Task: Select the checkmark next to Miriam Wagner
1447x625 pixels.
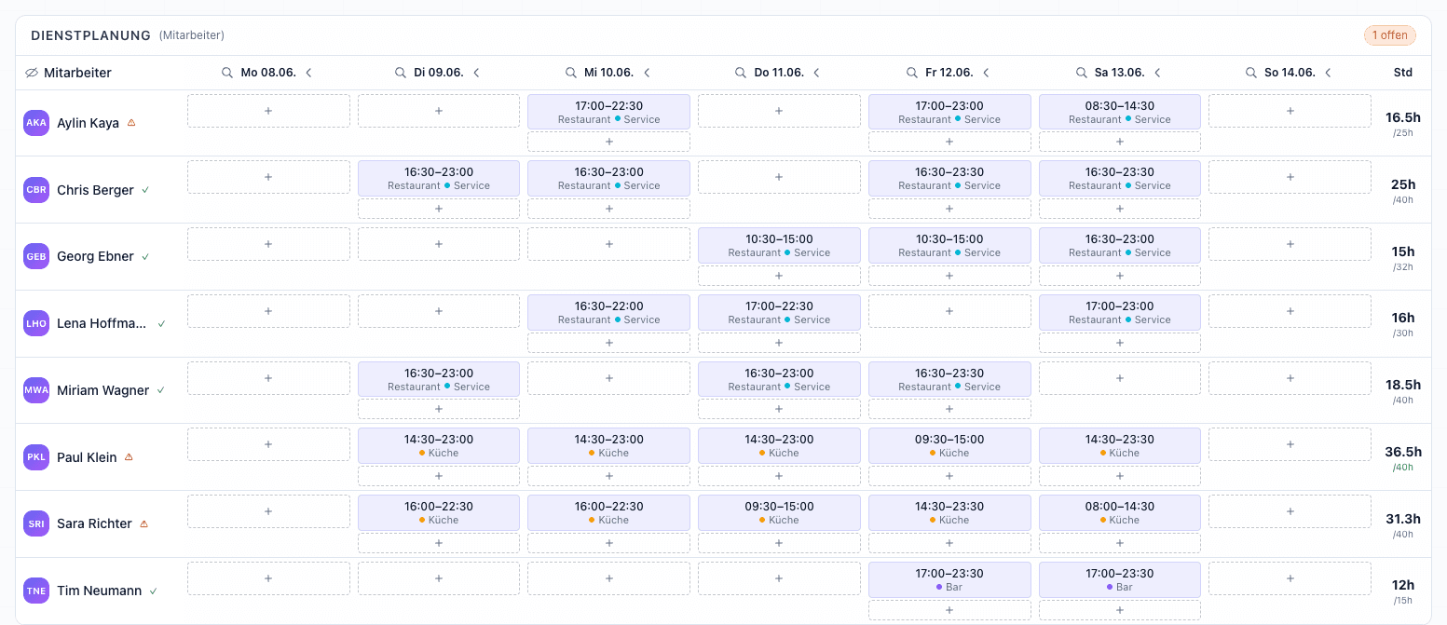Action: (x=160, y=390)
